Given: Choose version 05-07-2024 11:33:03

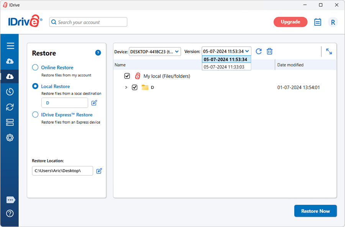Looking at the screenshot, I should click(x=227, y=67).
